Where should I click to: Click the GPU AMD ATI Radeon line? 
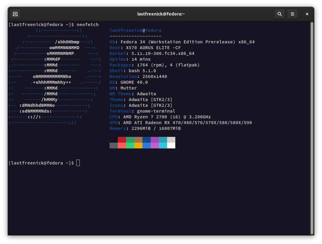pos(180,123)
